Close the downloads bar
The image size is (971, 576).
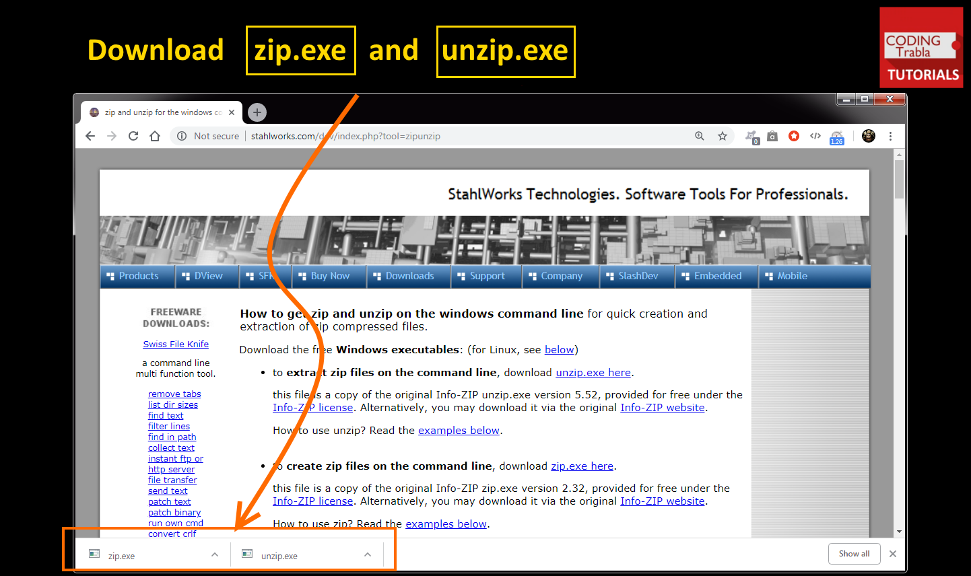[x=893, y=554]
